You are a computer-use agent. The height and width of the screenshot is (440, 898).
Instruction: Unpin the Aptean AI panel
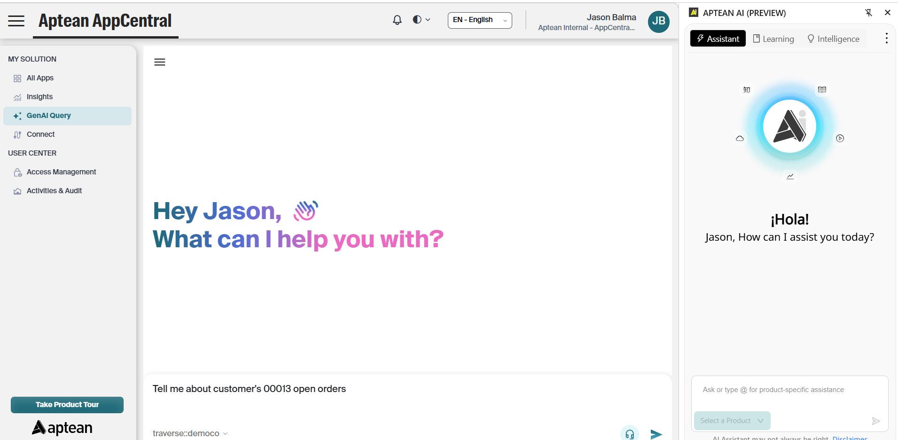[x=868, y=13]
